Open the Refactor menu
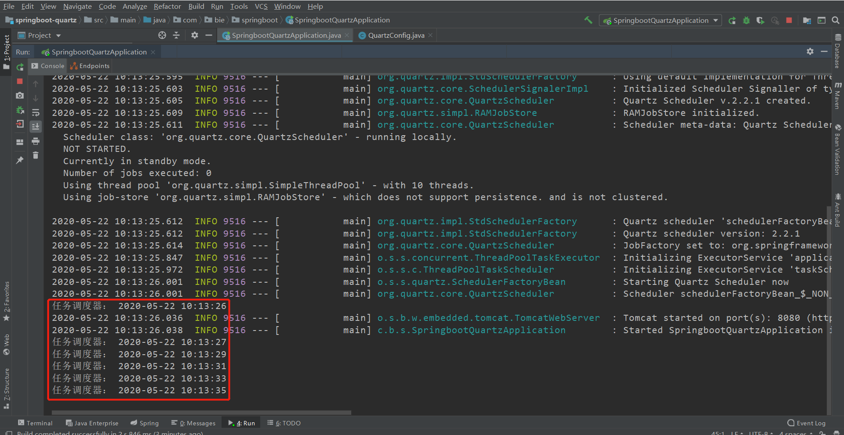The height and width of the screenshot is (435, 844). point(167,6)
